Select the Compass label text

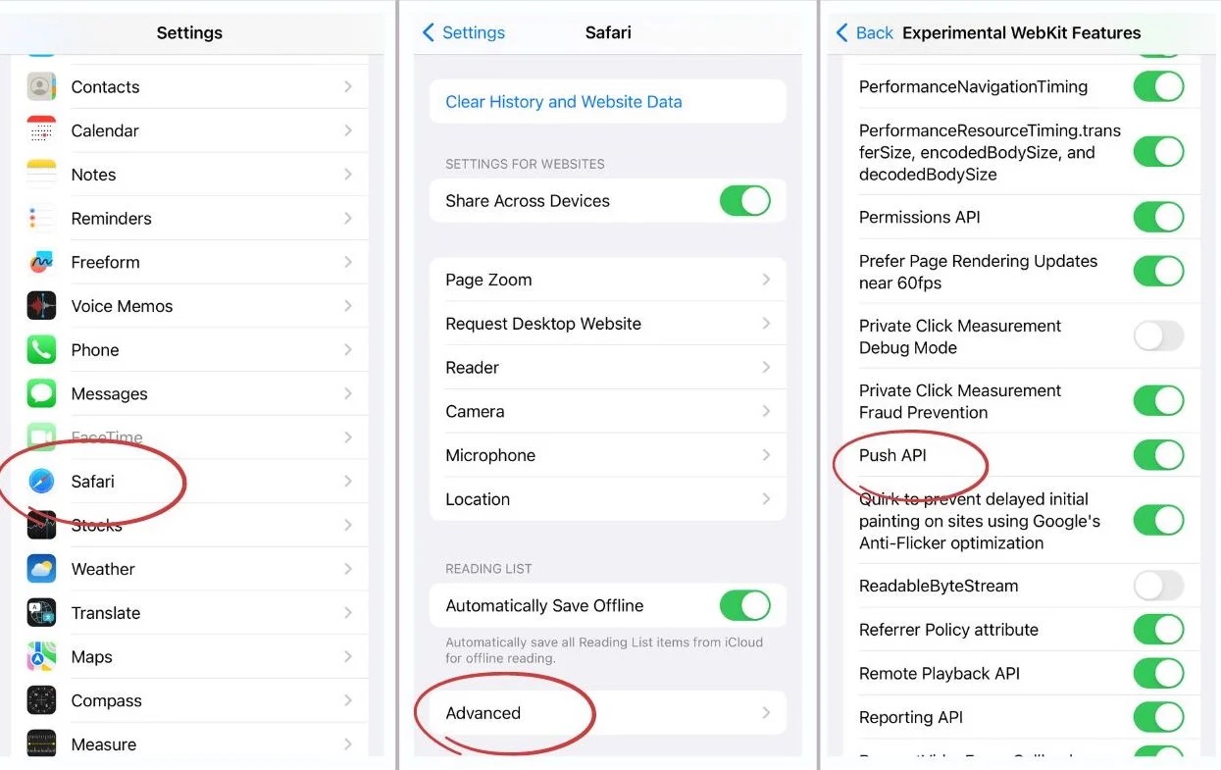tap(107, 700)
